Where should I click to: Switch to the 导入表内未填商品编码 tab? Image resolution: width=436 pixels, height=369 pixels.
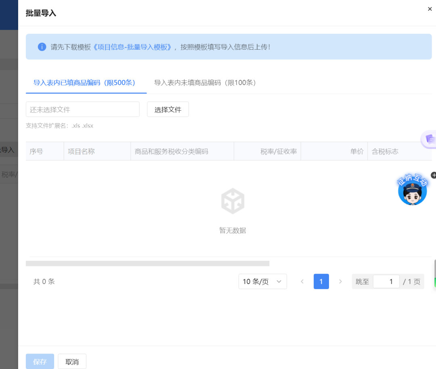[x=205, y=83]
